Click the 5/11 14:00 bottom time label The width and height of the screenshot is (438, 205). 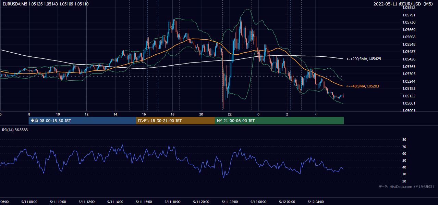115,202
